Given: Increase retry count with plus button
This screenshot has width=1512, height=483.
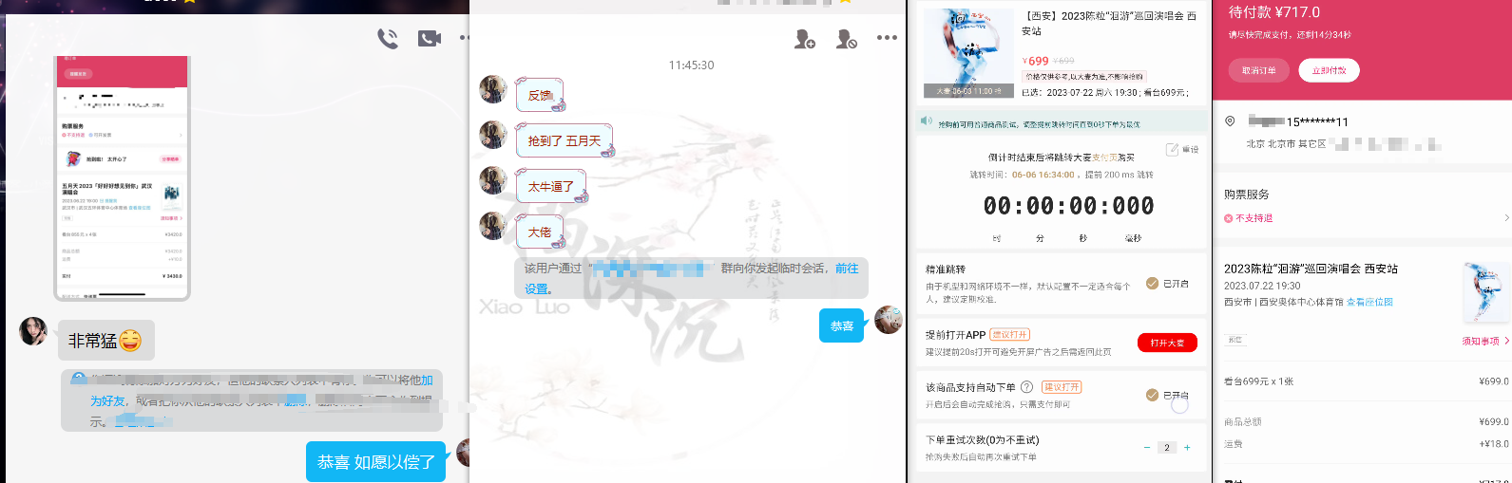Looking at the screenshot, I should (x=1187, y=447).
